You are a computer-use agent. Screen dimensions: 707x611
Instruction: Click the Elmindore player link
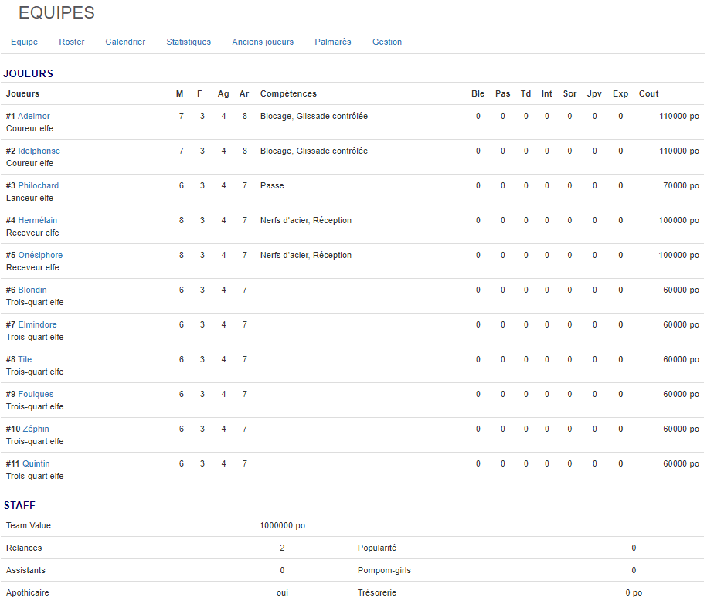pos(37,324)
